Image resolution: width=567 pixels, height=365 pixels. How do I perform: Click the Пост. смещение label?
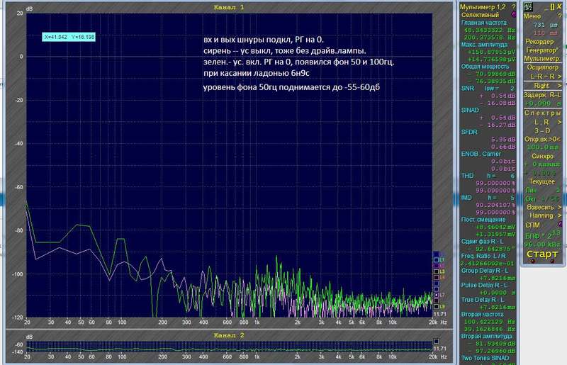click(x=483, y=219)
